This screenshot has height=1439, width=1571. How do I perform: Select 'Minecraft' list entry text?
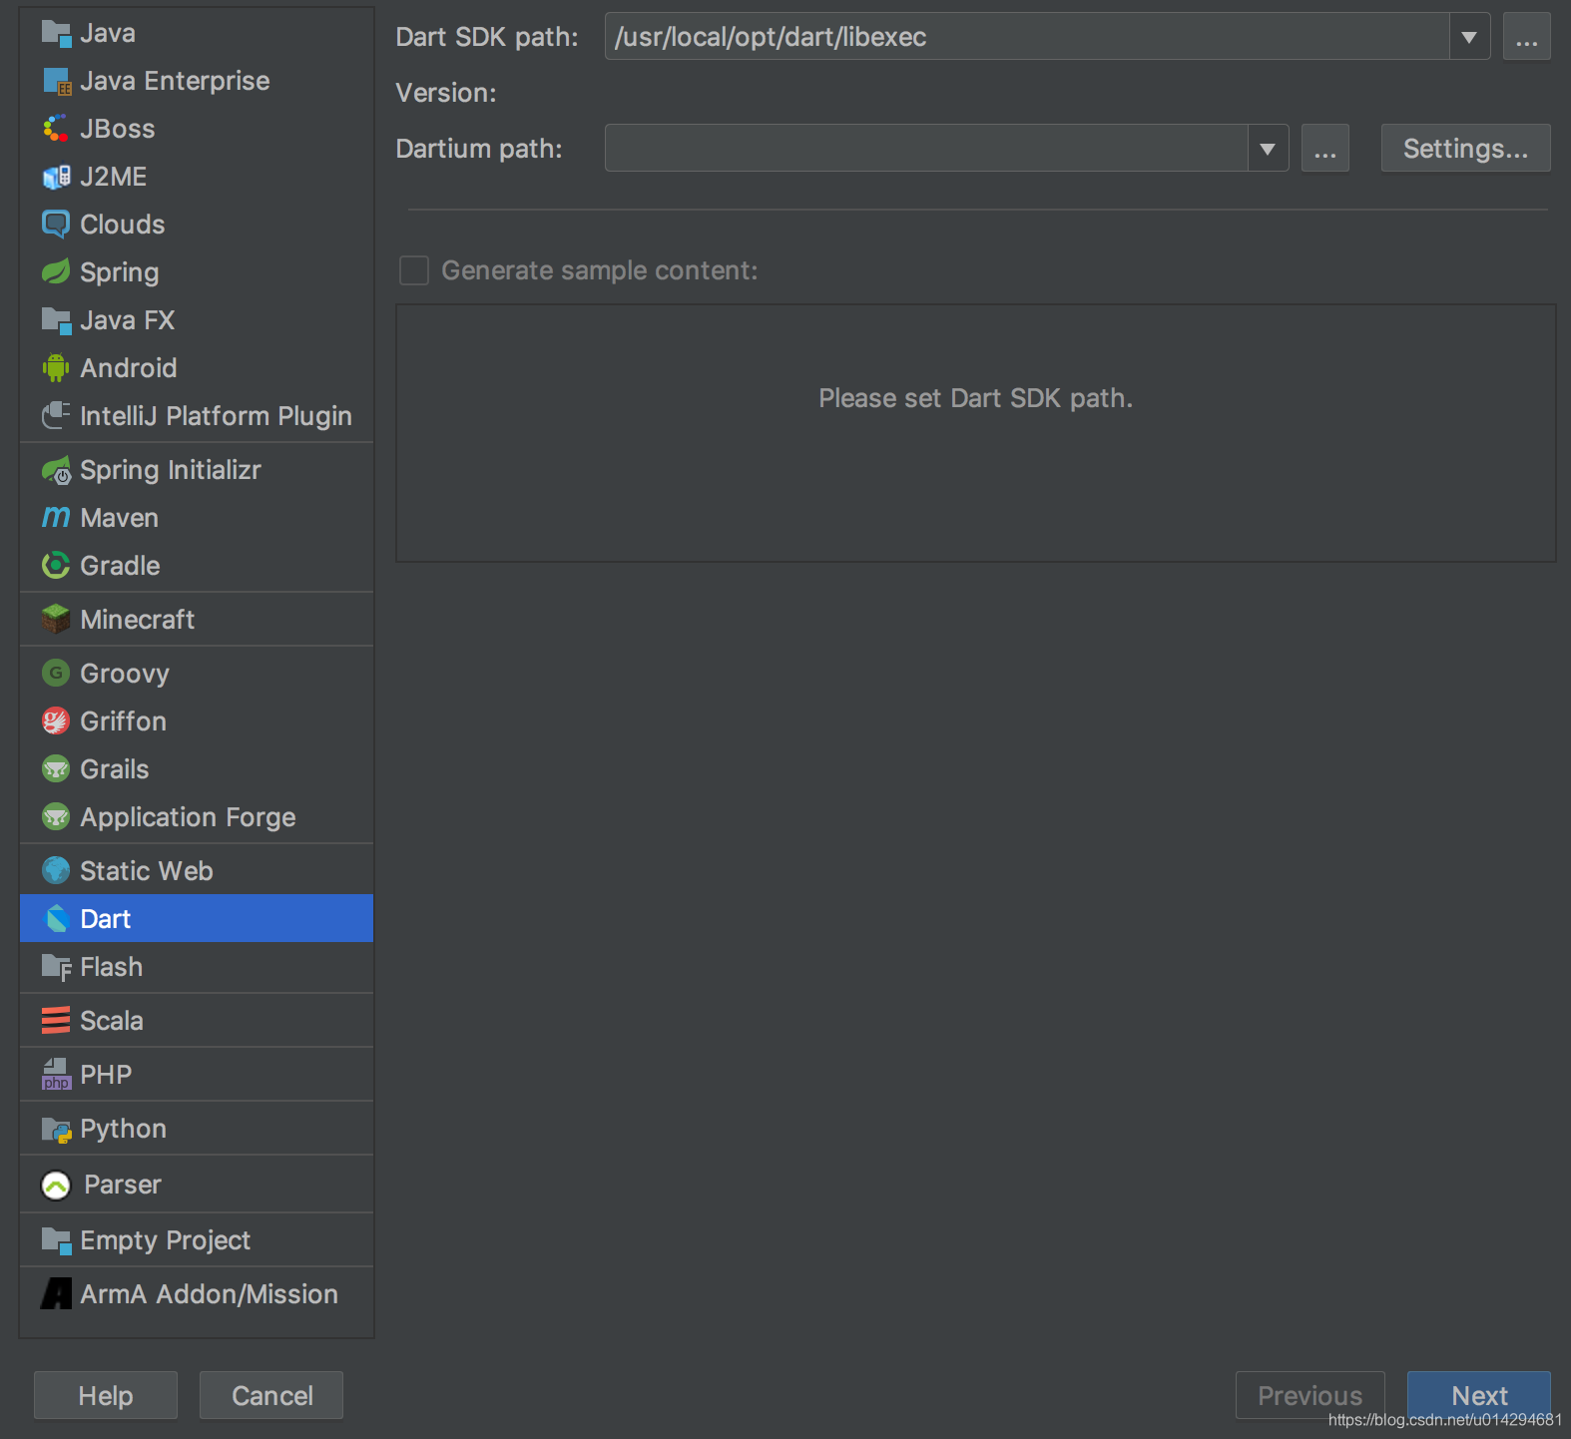coord(138,620)
